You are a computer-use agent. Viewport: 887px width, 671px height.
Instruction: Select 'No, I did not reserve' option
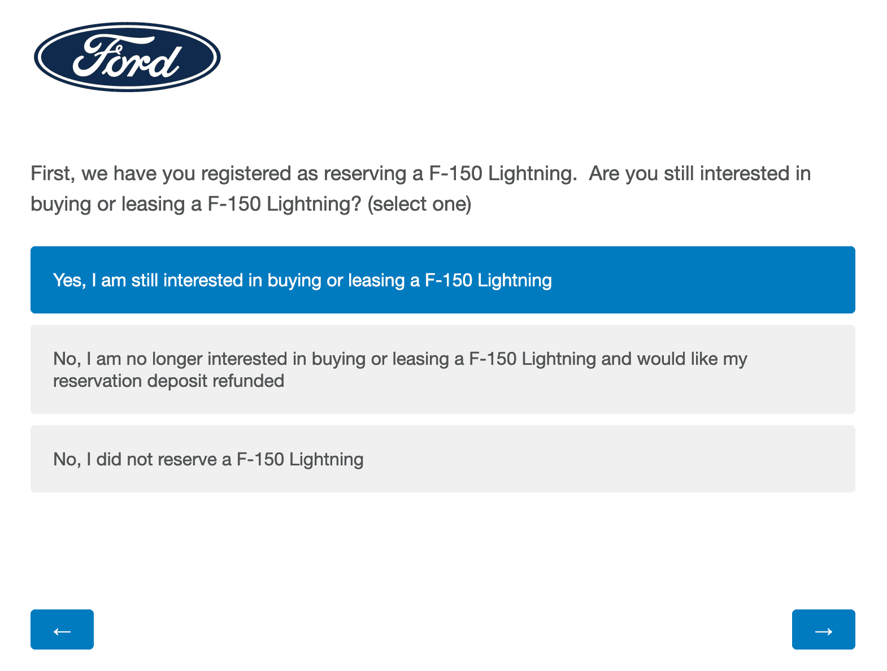(x=442, y=459)
